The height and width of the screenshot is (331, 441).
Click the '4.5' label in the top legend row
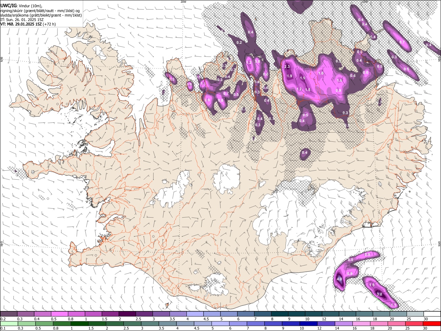(x=206, y=319)
